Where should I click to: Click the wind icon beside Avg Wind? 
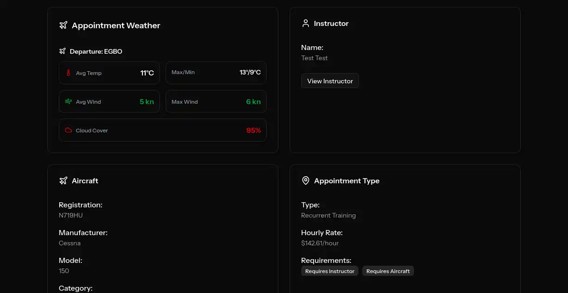68,101
